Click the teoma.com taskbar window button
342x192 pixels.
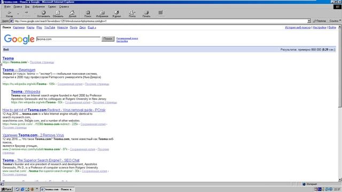tap(58, 189)
